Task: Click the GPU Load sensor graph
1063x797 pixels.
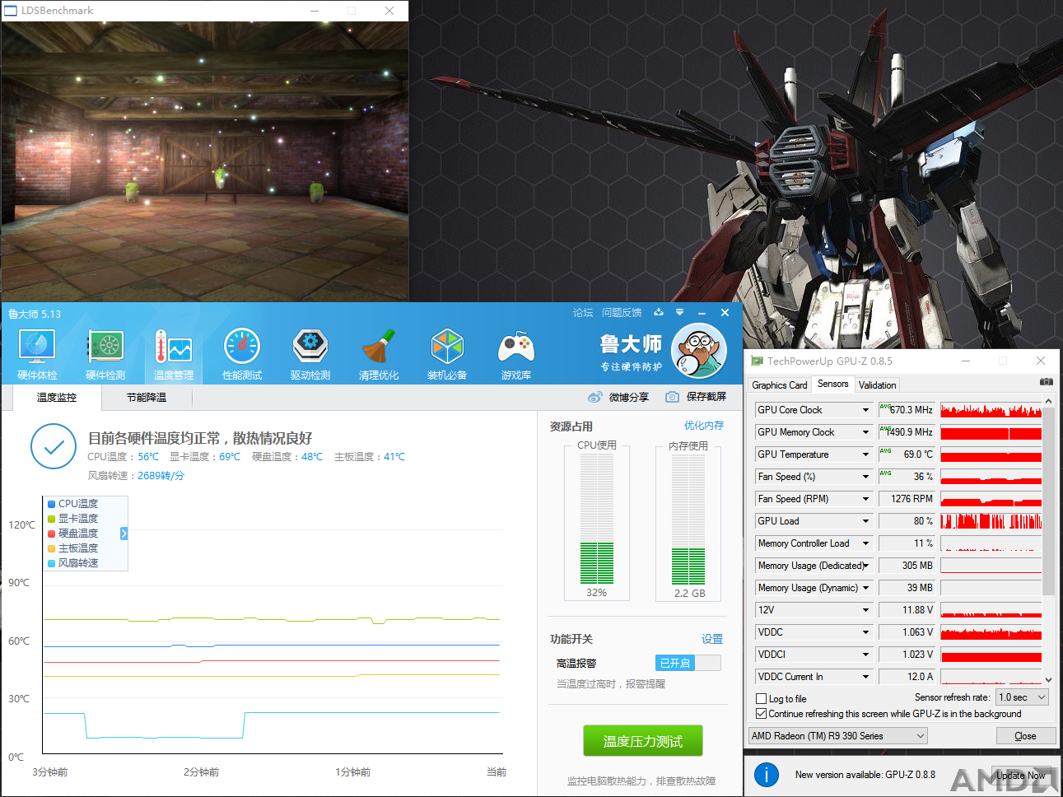Action: [991, 521]
